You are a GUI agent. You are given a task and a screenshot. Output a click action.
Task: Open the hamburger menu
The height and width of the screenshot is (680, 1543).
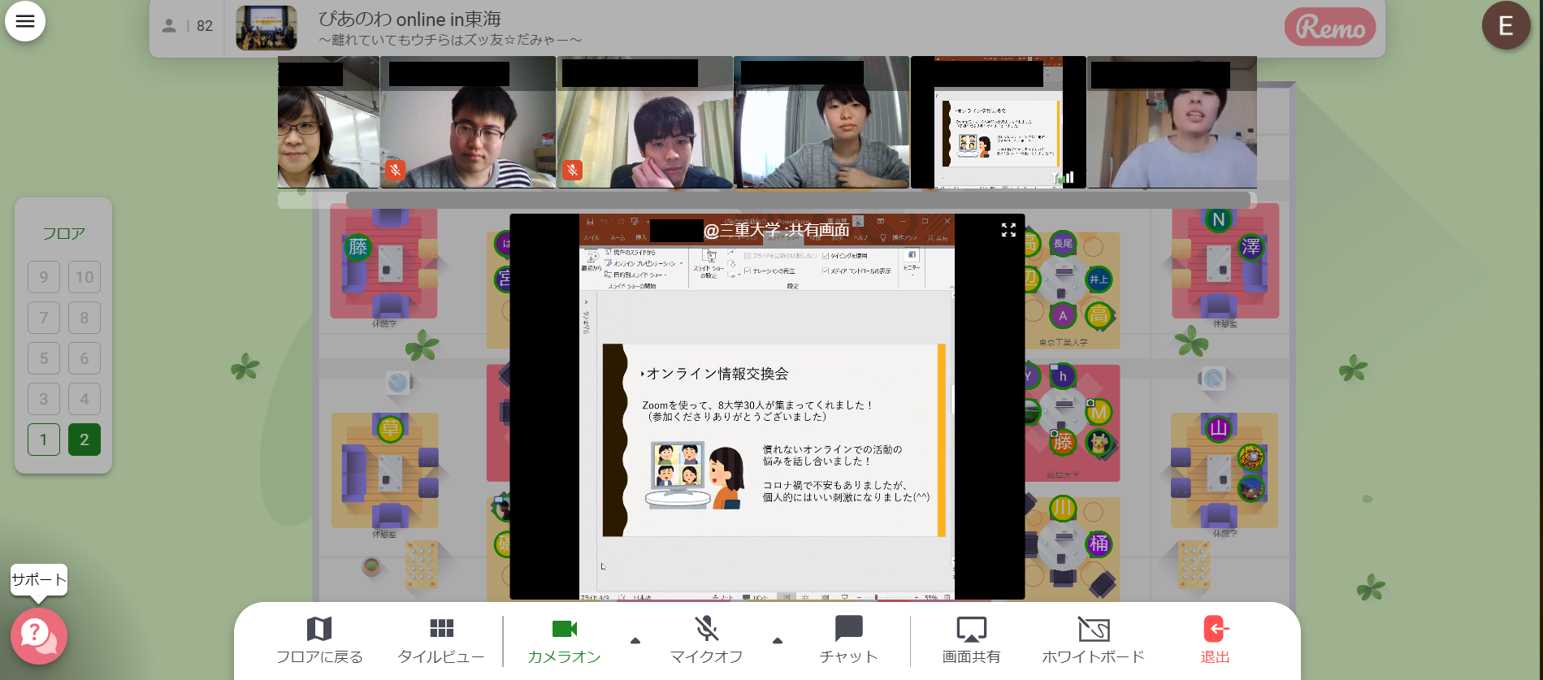click(25, 21)
